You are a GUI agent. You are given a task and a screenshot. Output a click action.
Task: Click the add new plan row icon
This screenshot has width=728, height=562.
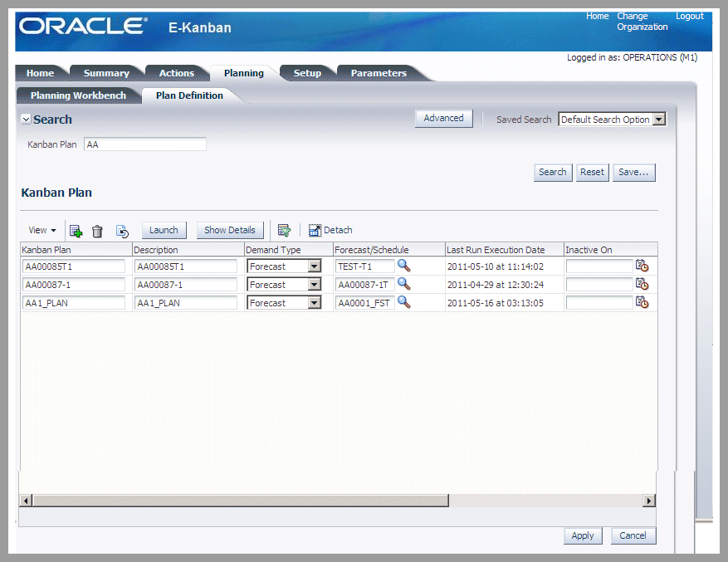[x=76, y=231]
